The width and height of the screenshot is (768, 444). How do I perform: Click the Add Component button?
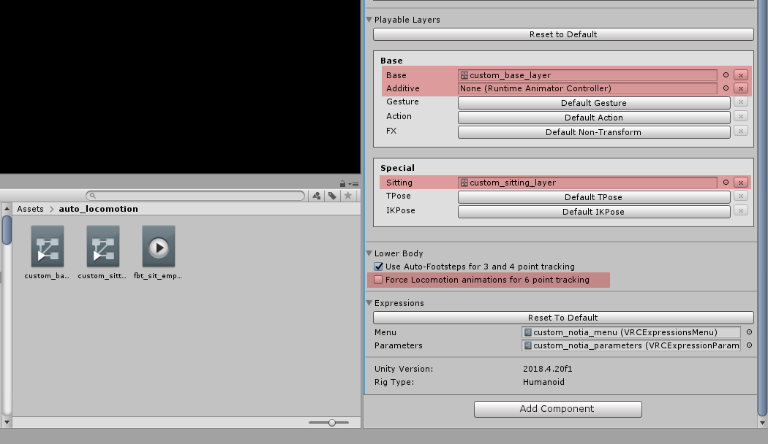tap(557, 409)
